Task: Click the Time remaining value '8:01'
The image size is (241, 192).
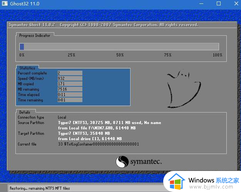Action: (70, 100)
